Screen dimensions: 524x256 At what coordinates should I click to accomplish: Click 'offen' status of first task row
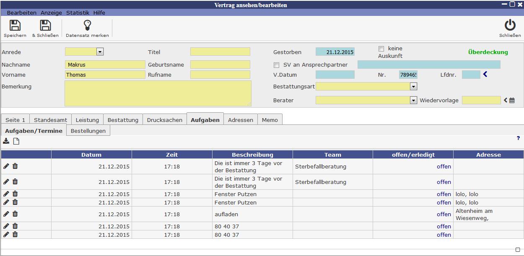pyautogui.click(x=444, y=167)
